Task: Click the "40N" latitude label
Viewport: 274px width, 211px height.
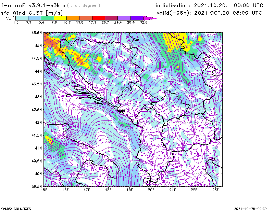Action: tap(38, 174)
